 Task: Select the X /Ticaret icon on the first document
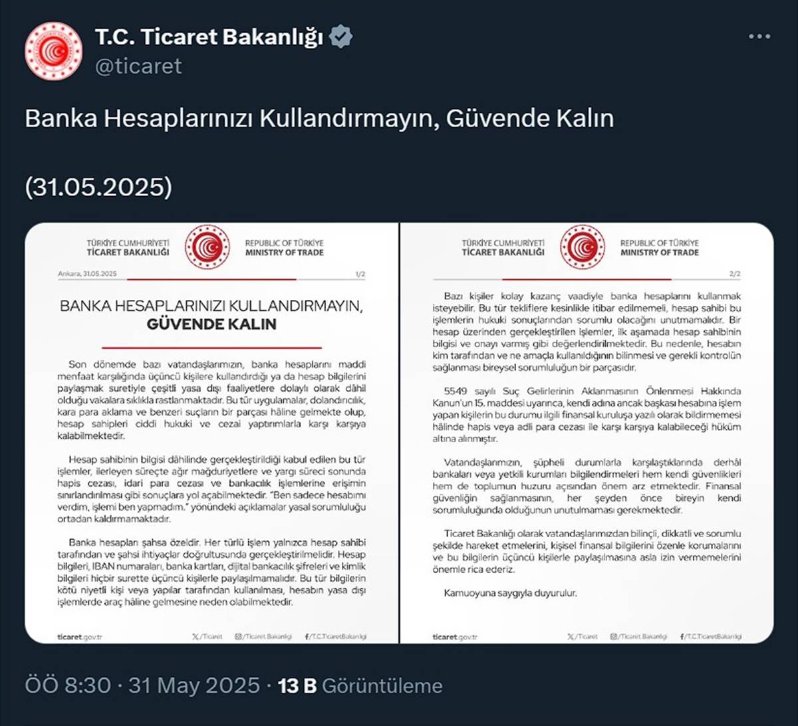pos(195,636)
